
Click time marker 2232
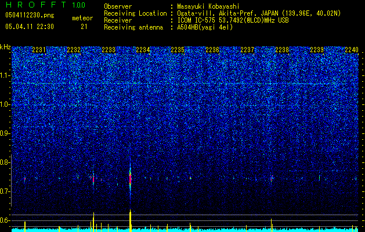click(x=74, y=50)
